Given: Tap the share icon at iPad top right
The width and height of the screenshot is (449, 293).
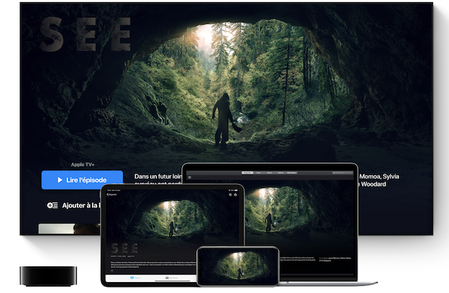Looking at the screenshot, I should [x=236, y=194].
